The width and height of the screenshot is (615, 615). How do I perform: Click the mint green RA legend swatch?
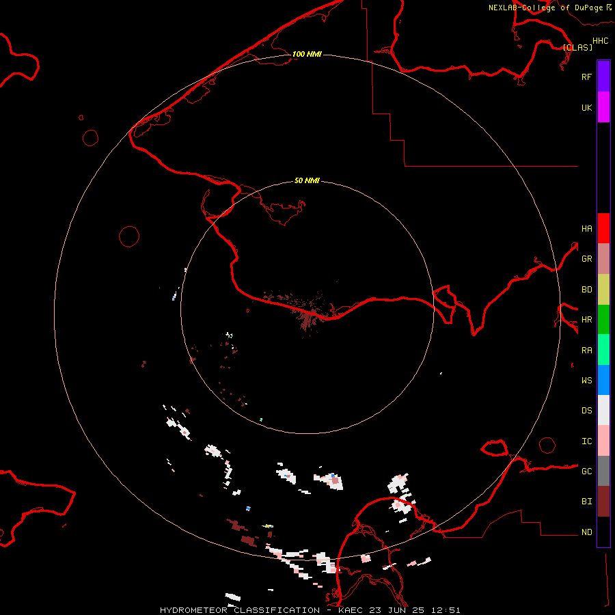pos(603,350)
